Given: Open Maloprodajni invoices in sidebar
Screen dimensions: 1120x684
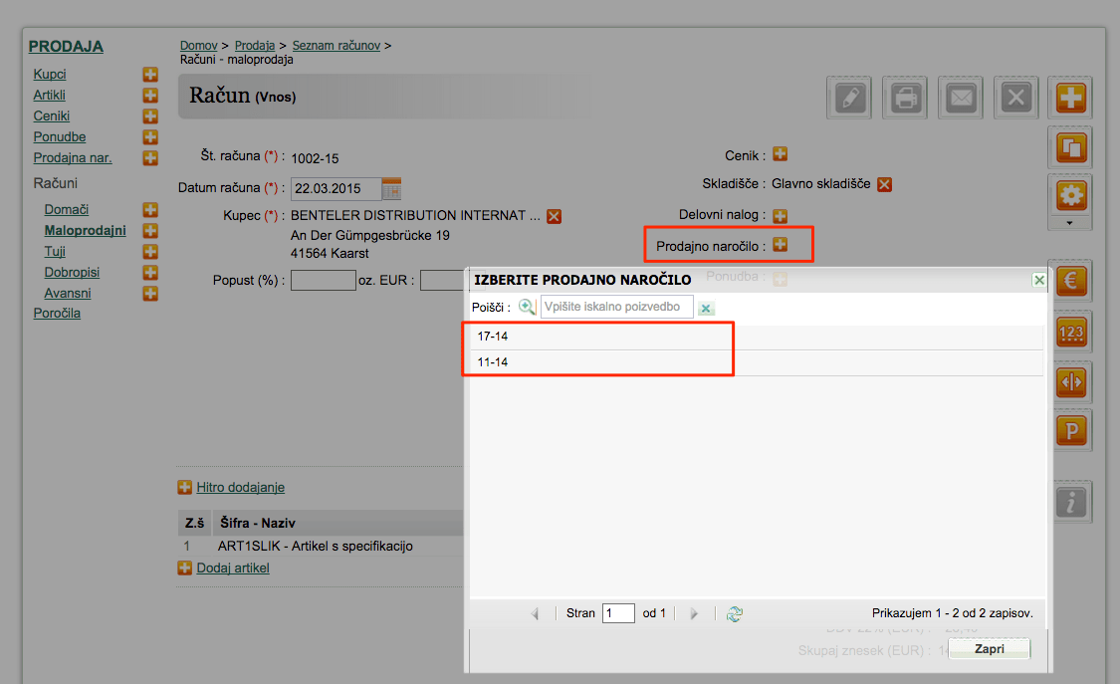Looking at the screenshot, I should [85, 231].
